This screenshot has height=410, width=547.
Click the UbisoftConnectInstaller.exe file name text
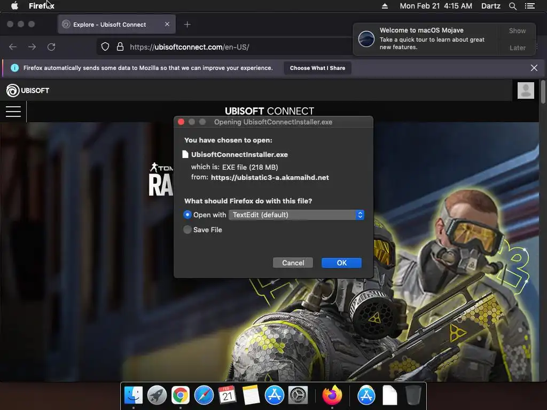pyautogui.click(x=239, y=154)
